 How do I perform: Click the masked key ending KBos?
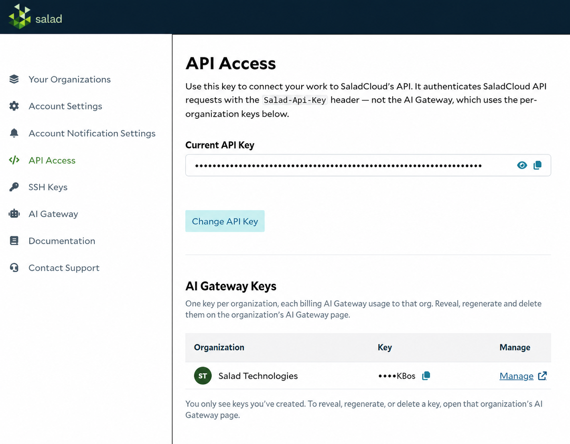[397, 376]
